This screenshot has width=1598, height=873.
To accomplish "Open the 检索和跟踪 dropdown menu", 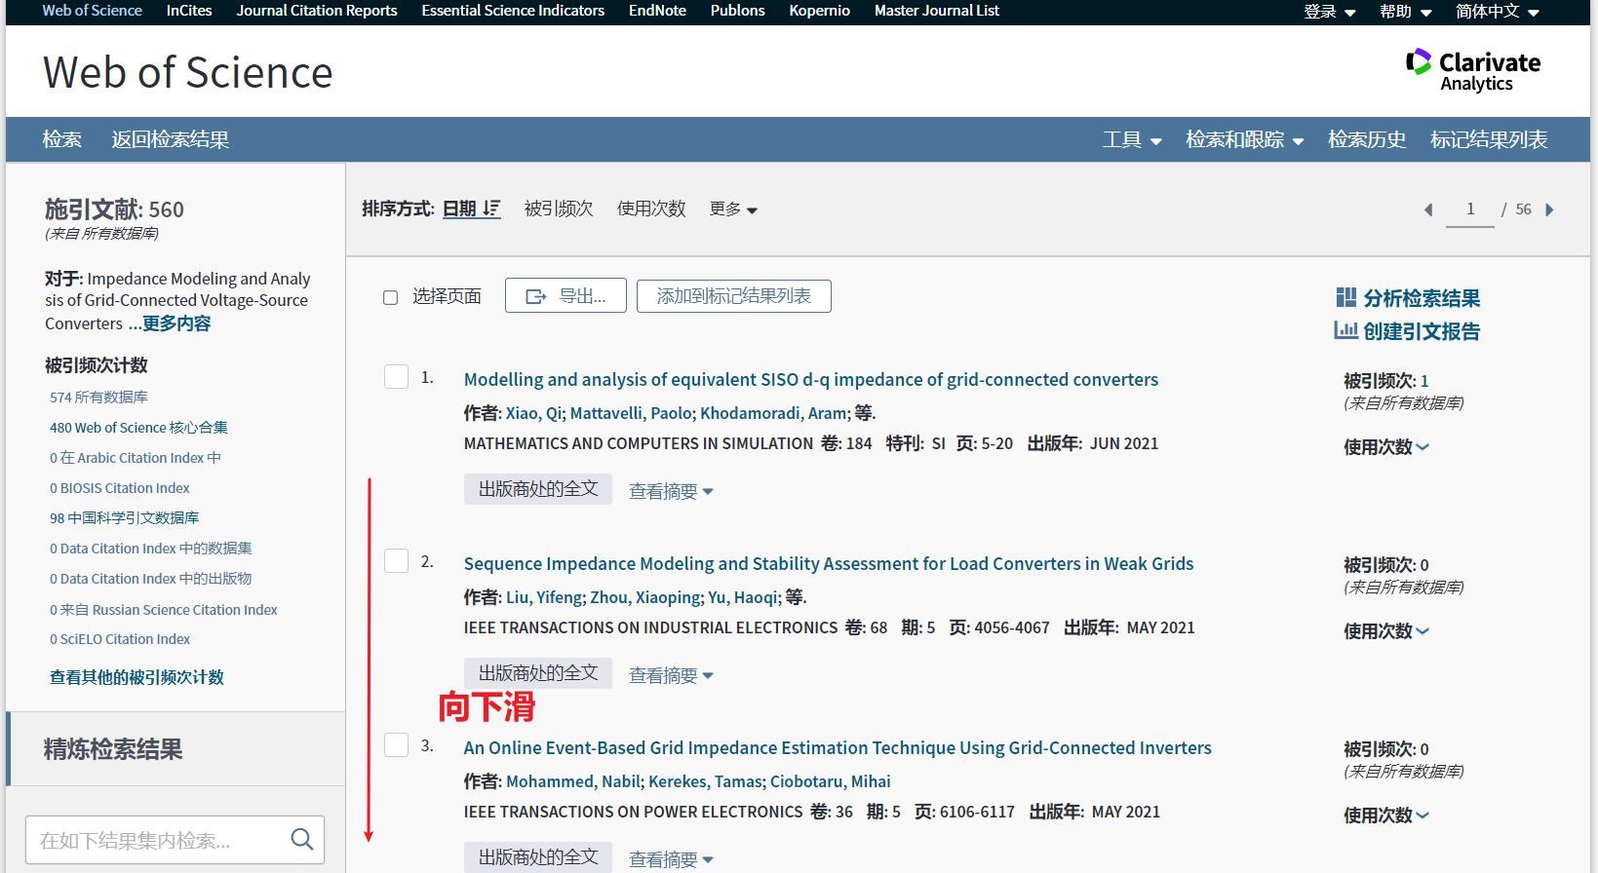I will [1244, 140].
